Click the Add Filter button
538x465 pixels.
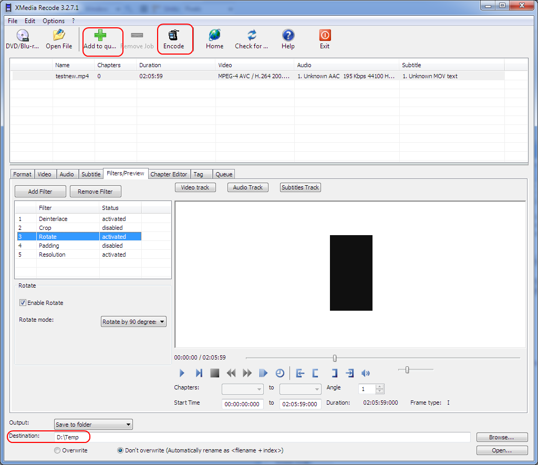coord(40,192)
